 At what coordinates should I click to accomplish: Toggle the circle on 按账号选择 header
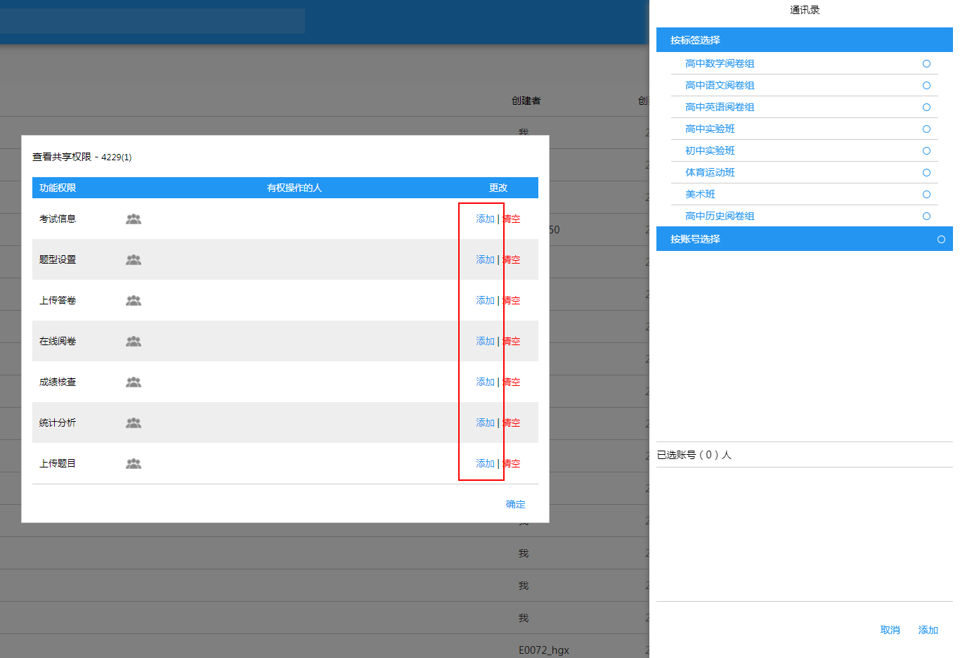(x=941, y=240)
